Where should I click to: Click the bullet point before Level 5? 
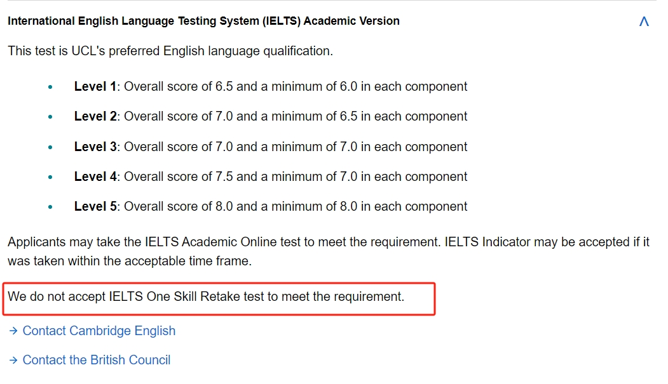click(50, 207)
